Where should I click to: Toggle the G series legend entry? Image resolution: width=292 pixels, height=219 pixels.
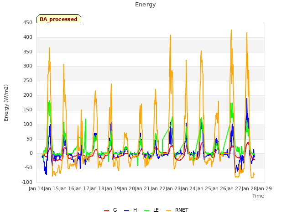tap(110, 210)
